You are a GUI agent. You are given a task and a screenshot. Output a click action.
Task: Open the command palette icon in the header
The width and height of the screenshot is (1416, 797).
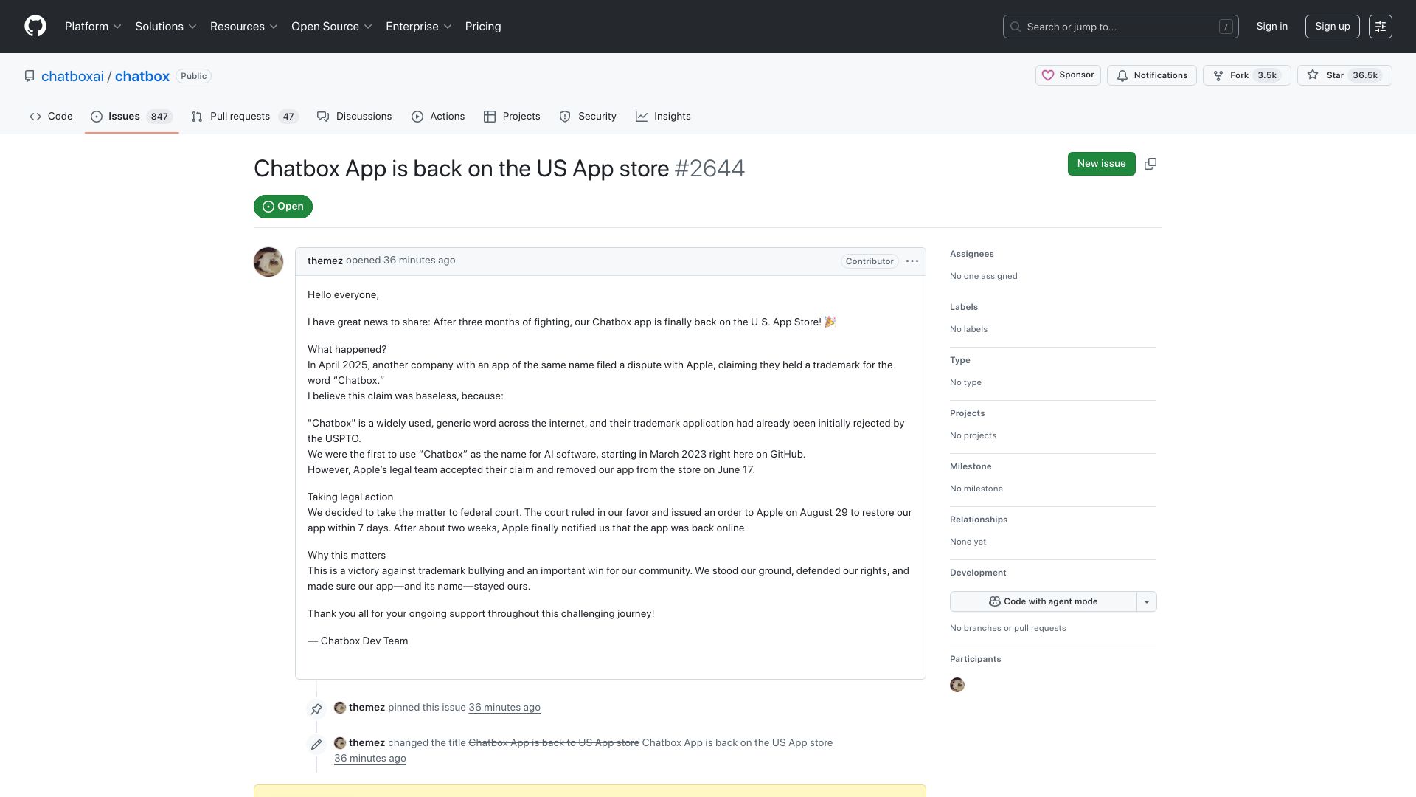[1380, 27]
